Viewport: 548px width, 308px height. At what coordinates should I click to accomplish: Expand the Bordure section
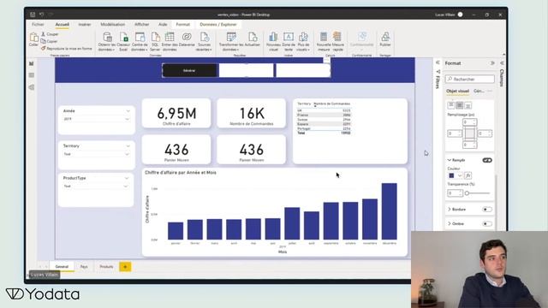click(450, 210)
